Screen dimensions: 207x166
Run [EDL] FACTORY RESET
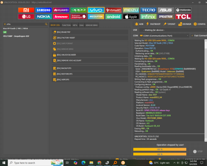[90, 38]
